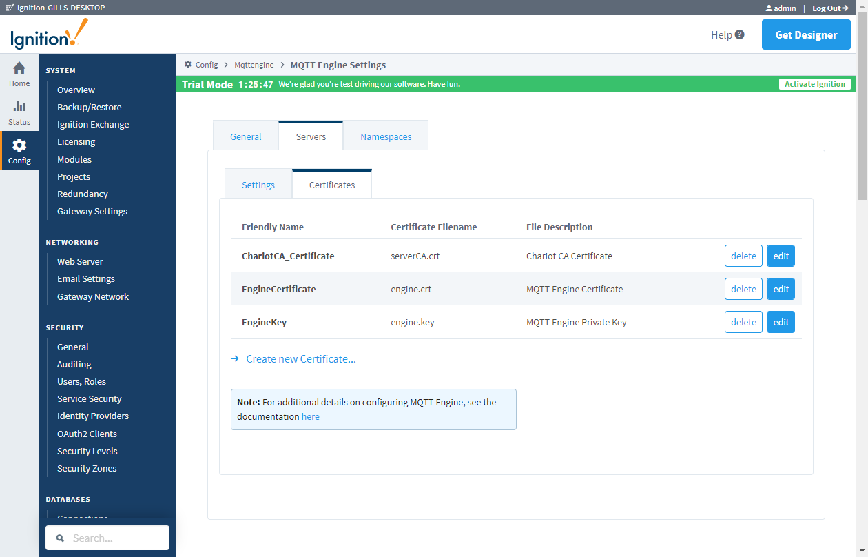
Task: Open the documentation 'here' link
Action: coord(311,416)
